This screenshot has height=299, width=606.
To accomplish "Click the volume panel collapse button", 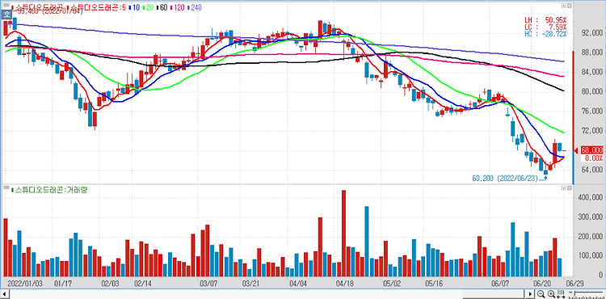I will click(564, 187).
